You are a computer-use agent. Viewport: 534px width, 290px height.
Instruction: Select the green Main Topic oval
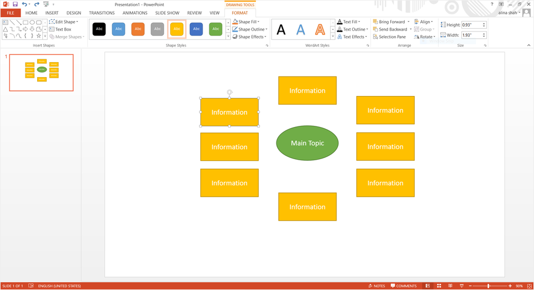[307, 143]
